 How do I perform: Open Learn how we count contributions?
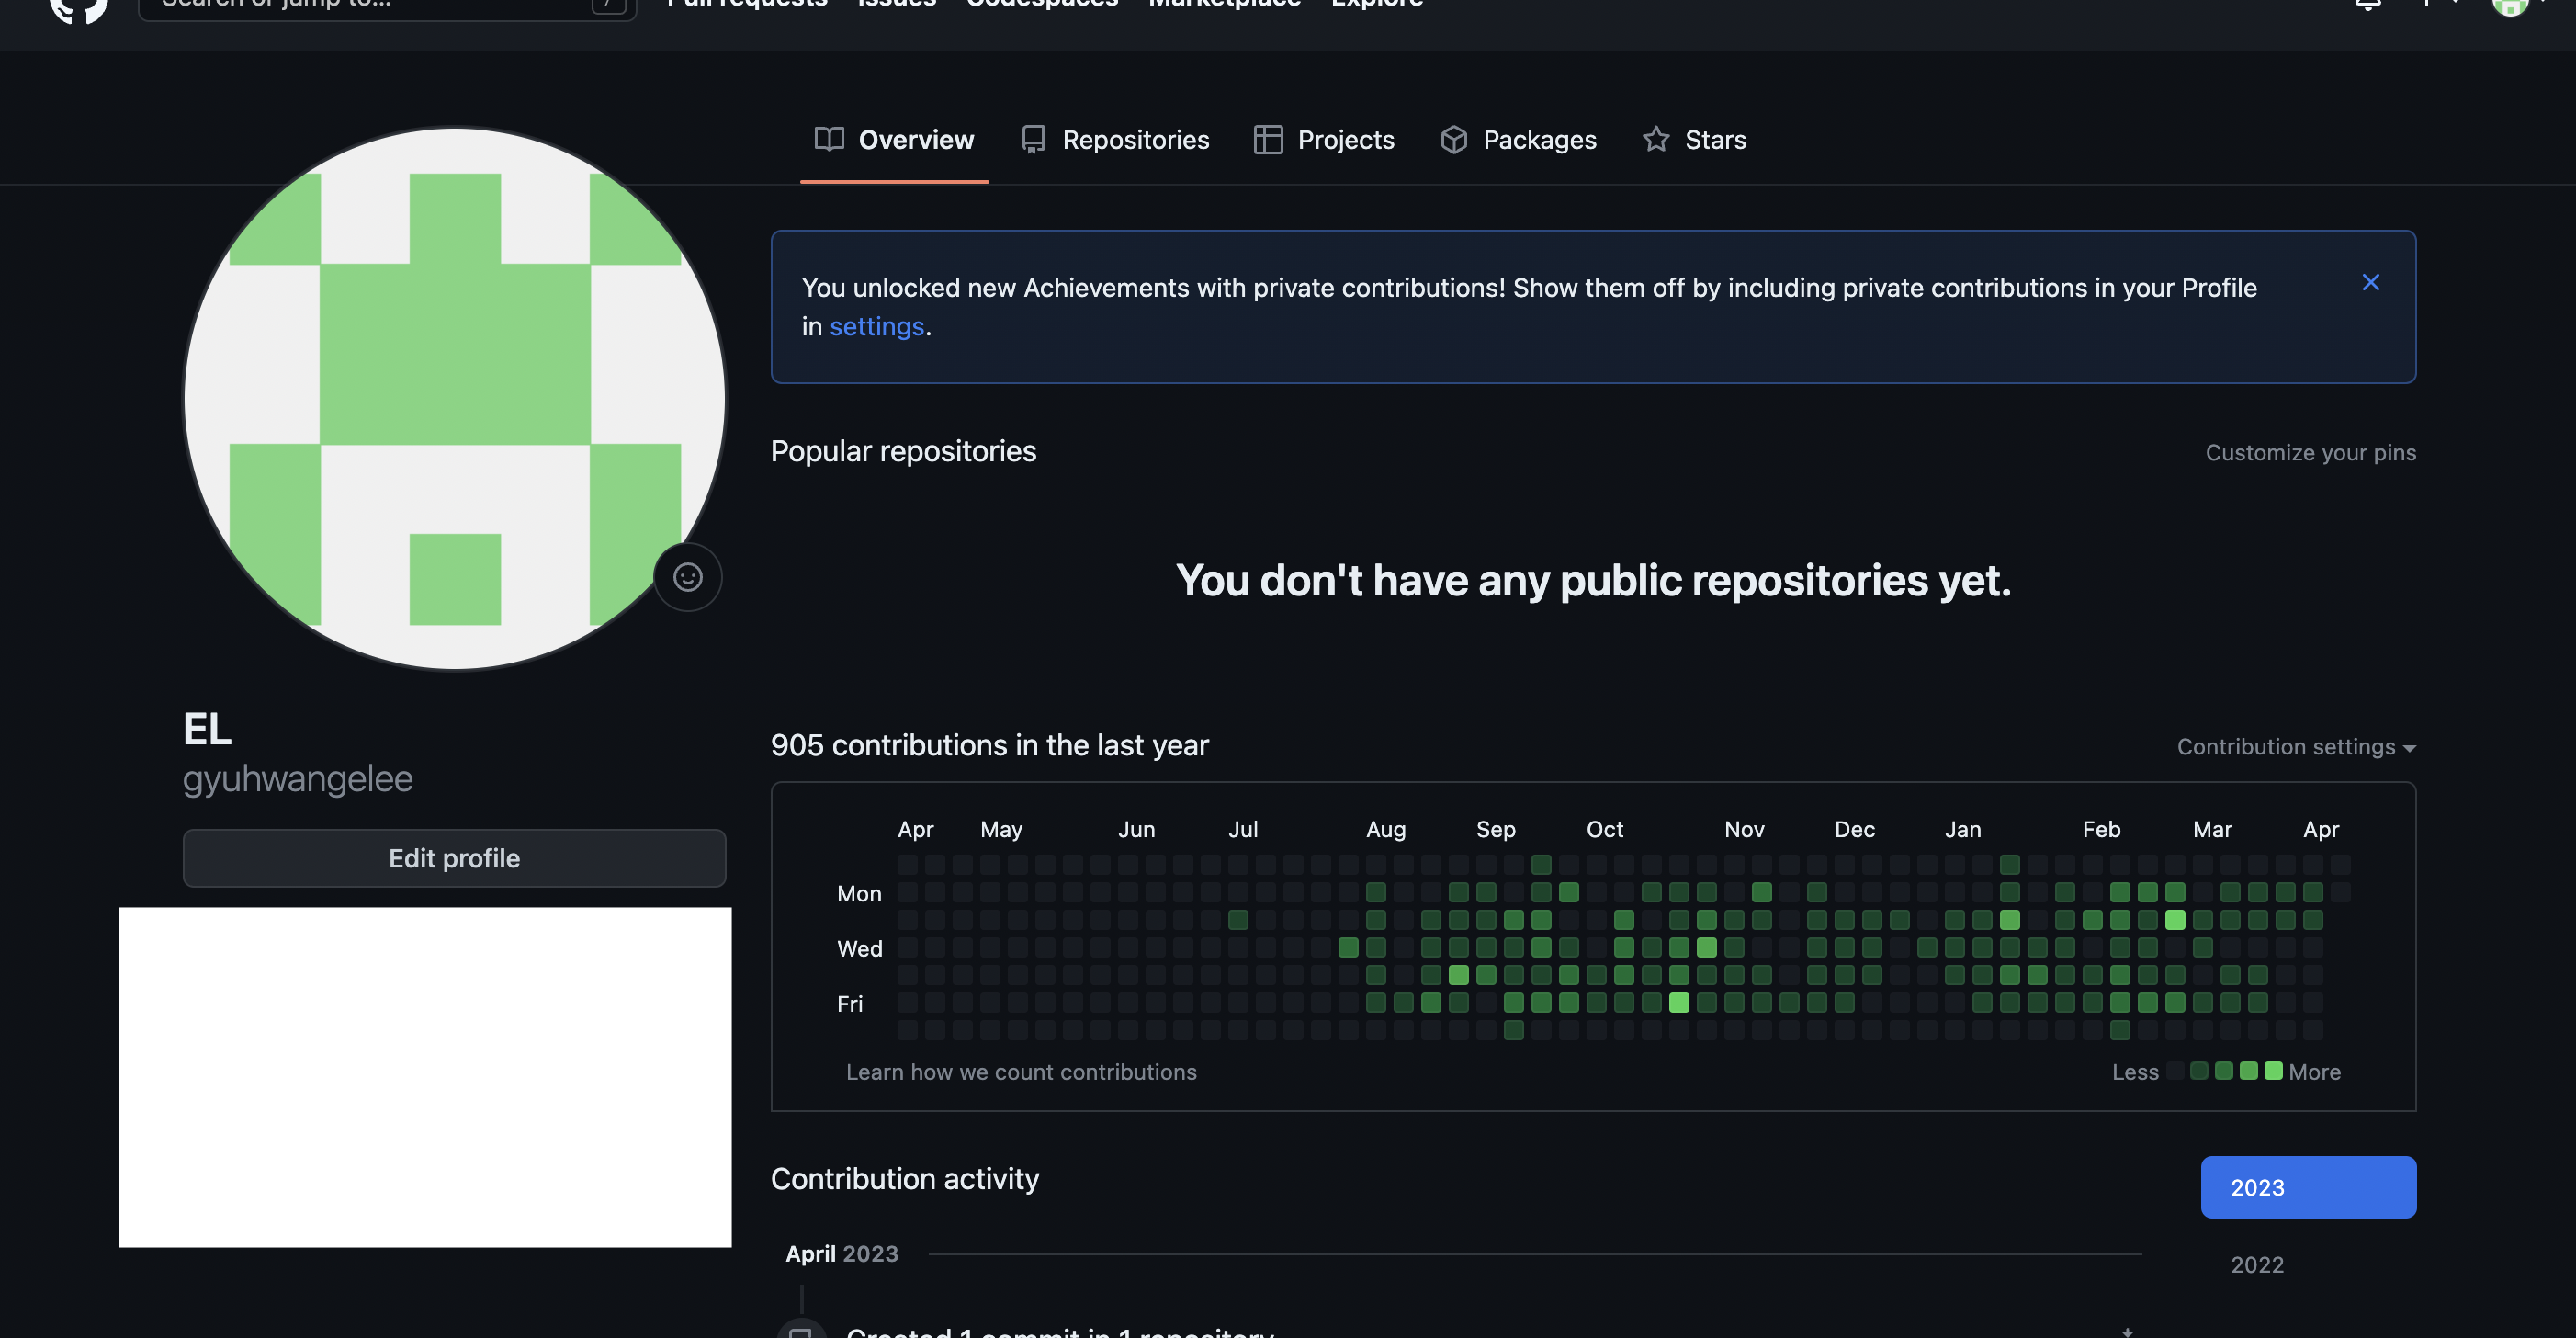[x=1021, y=1072]
